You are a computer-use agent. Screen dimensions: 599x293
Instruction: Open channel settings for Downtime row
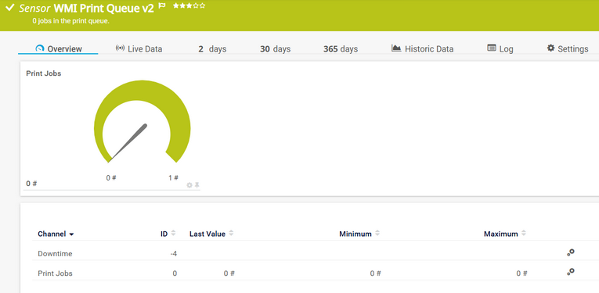pyautogui.click(x=571, y=252)
